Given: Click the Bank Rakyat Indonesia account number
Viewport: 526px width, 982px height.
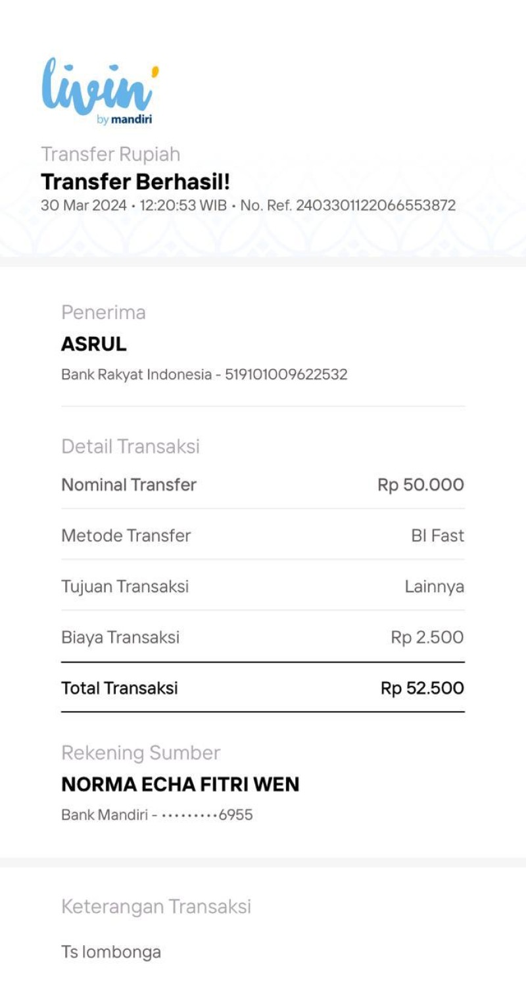Looking at the screenshot, I should pyautogui.click(x=286, y=375).
